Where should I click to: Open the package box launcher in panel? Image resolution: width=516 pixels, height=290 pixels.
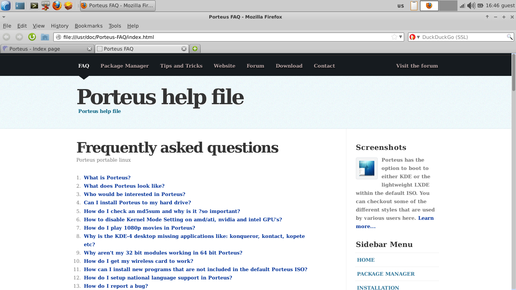[68, 6]
